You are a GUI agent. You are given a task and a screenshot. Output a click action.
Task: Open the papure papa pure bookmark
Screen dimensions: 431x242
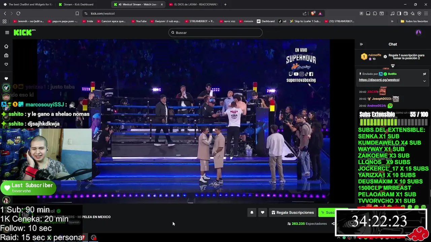point(63,21)
